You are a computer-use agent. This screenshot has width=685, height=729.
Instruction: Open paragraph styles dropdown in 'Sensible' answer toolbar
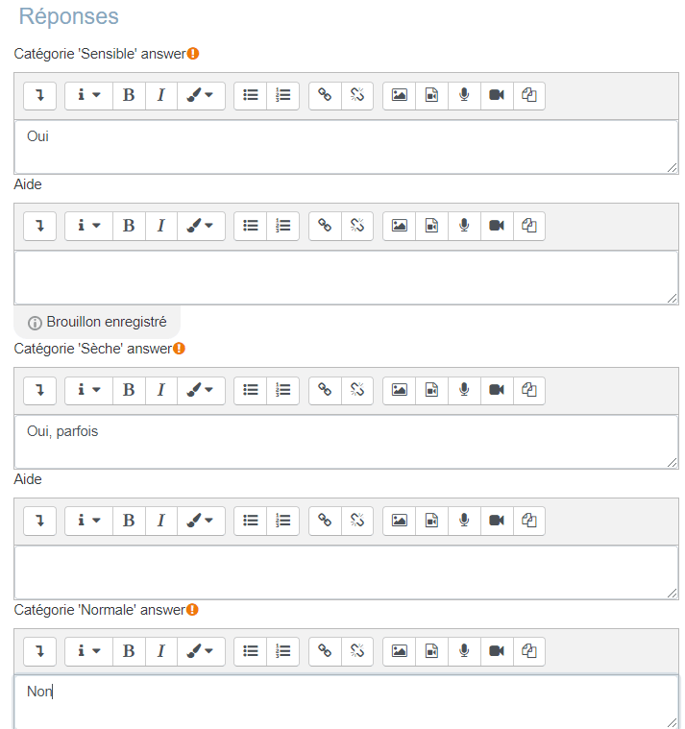tap(88, 95)
